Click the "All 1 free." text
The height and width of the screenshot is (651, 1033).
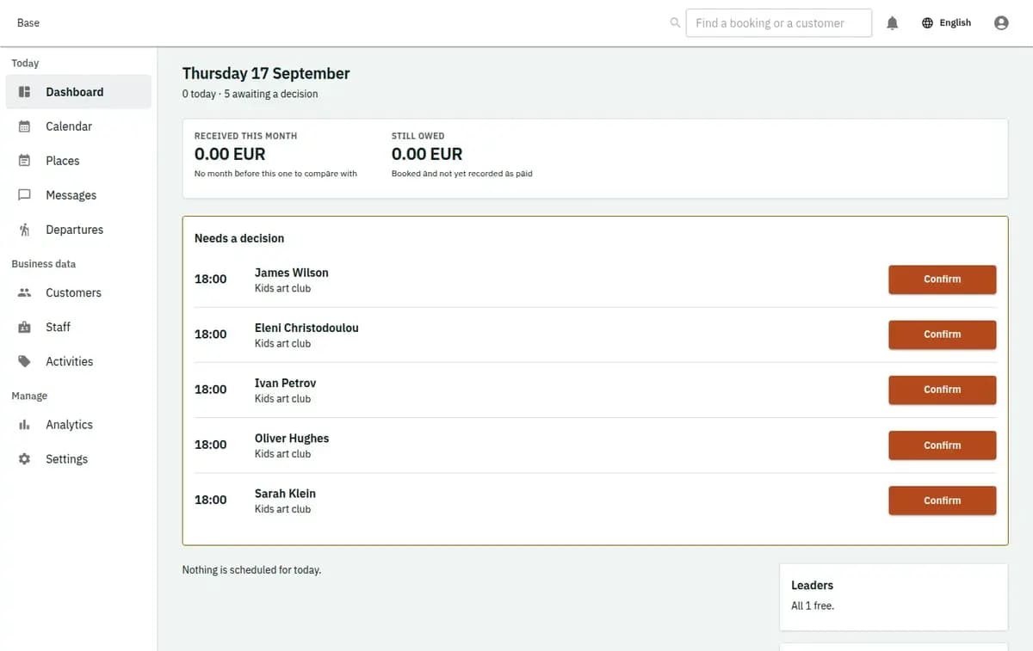813,605
